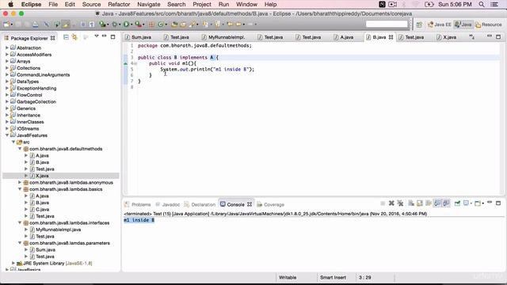507x285 pixels.
Task: Select C.java in lambdas.basics package
Action: pyautogui.click(x=42, y=209)
